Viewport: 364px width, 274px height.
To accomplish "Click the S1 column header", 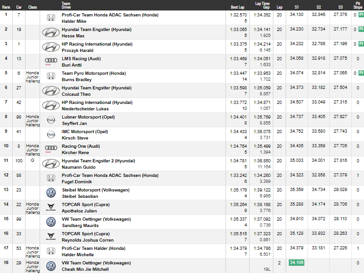I will tap(297, 7).
